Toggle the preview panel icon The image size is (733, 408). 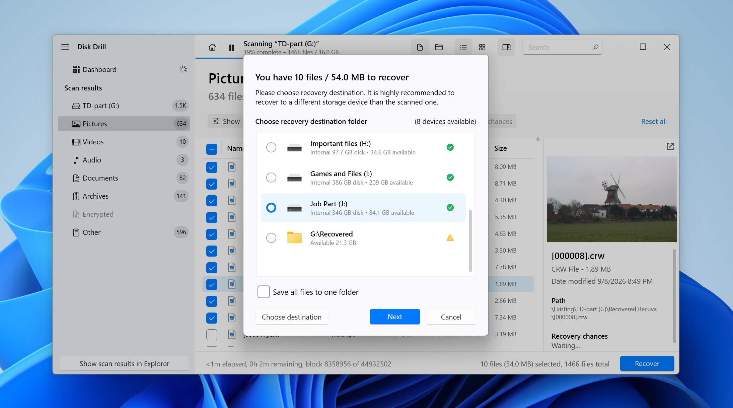(x=506, y=47)
